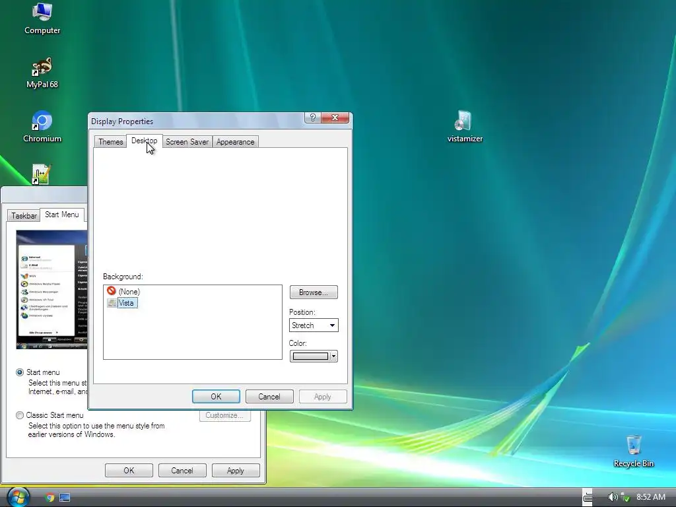Screen dimensions: 676x507
Task: Select the Vista background item
Action: pos(122,303)
